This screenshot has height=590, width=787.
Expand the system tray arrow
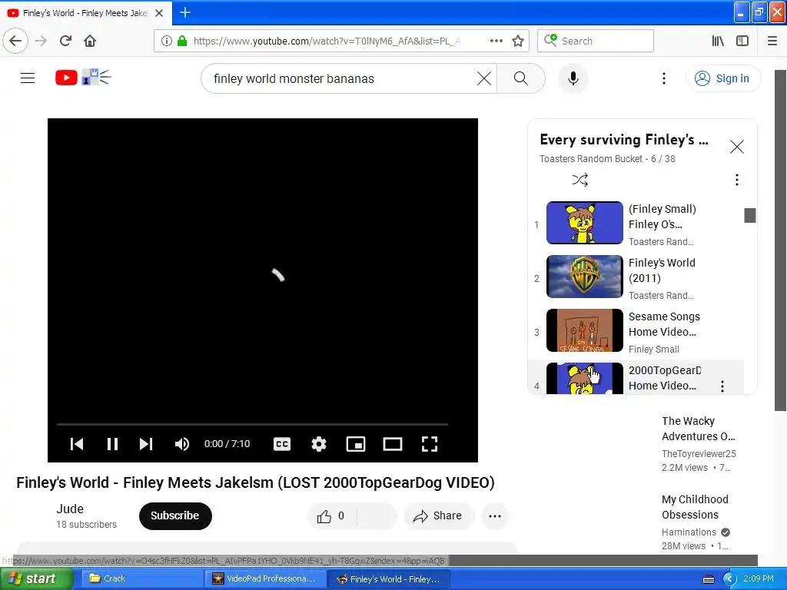[x=729, y=579]
